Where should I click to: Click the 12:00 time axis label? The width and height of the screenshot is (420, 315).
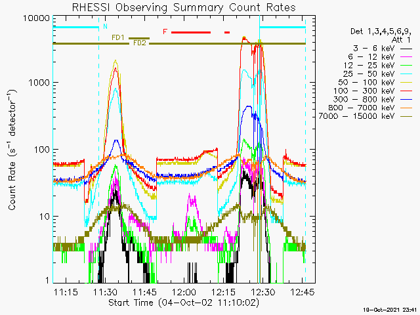(x=184, y=292)
